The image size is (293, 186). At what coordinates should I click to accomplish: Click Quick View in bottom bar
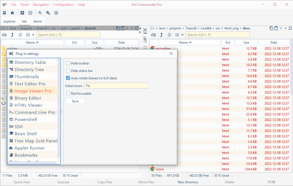22,182
